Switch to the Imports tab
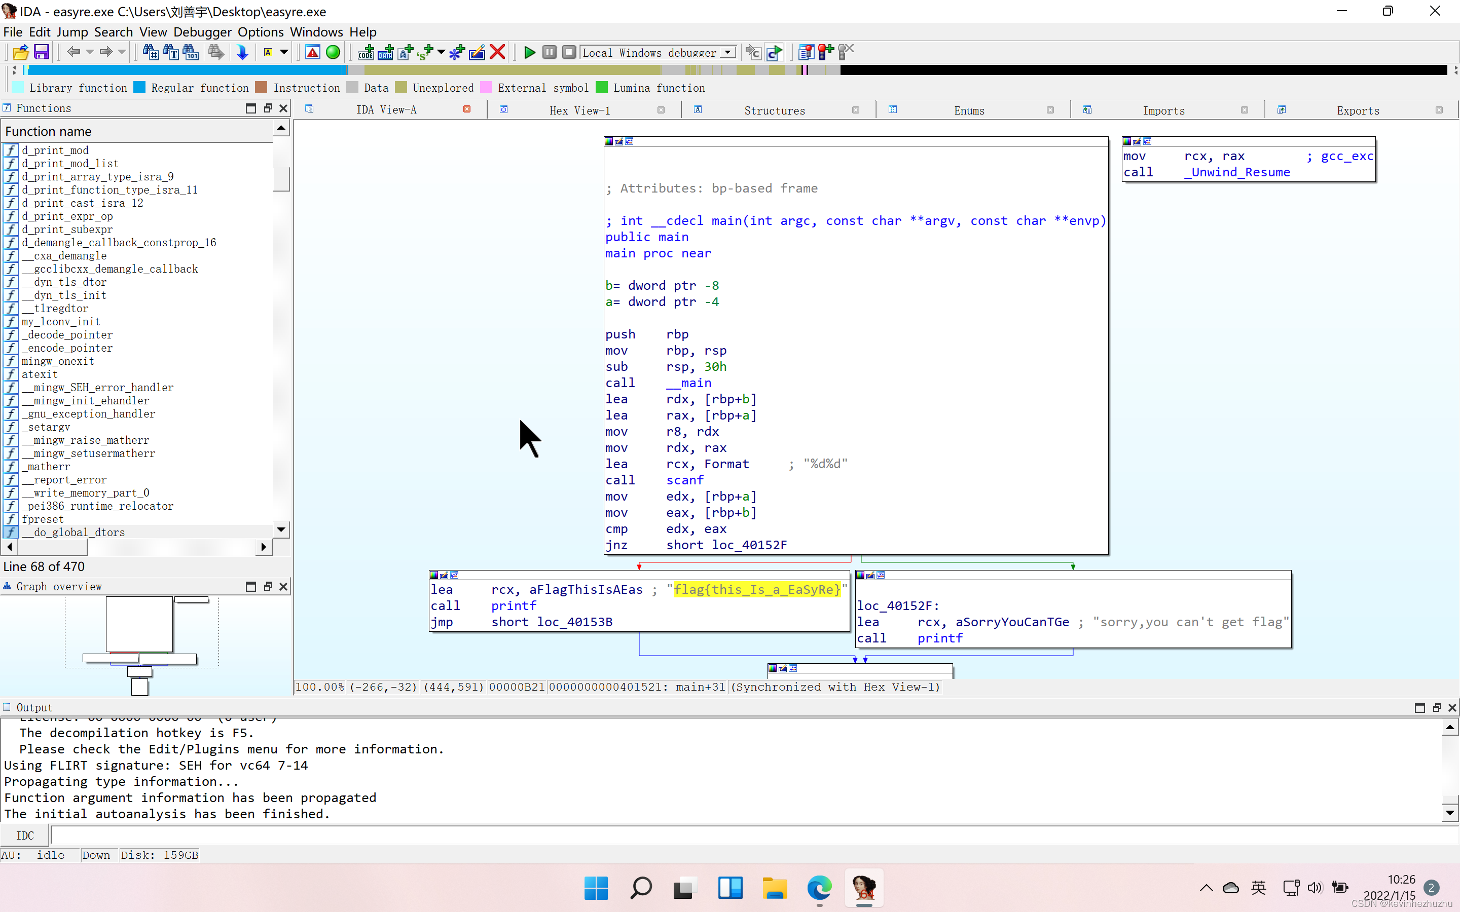Image resolution: width=1460 pixels, height=912 pixels. pyautogui.click(x=1163, y=110)
